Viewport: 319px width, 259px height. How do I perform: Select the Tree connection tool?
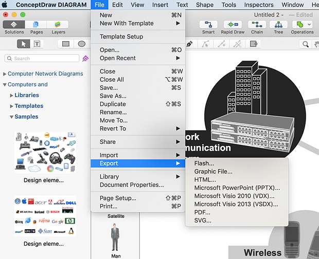[278, 27]
